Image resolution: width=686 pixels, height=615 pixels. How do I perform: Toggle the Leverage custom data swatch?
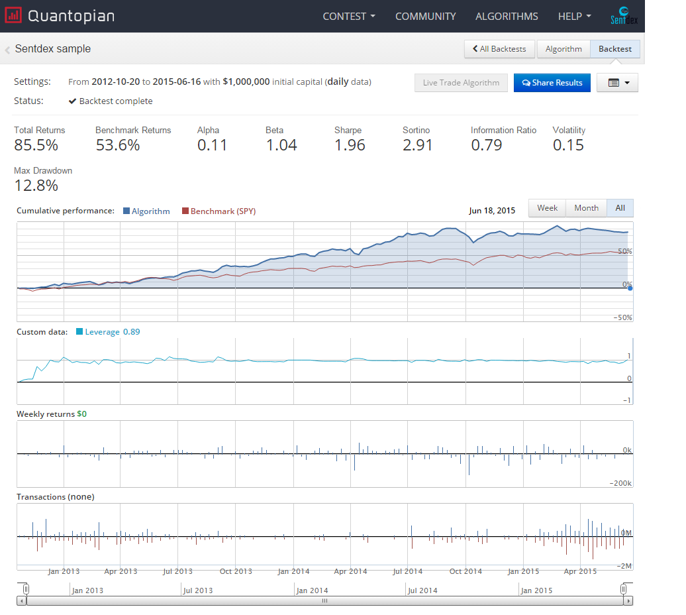[x=79, y=331]
